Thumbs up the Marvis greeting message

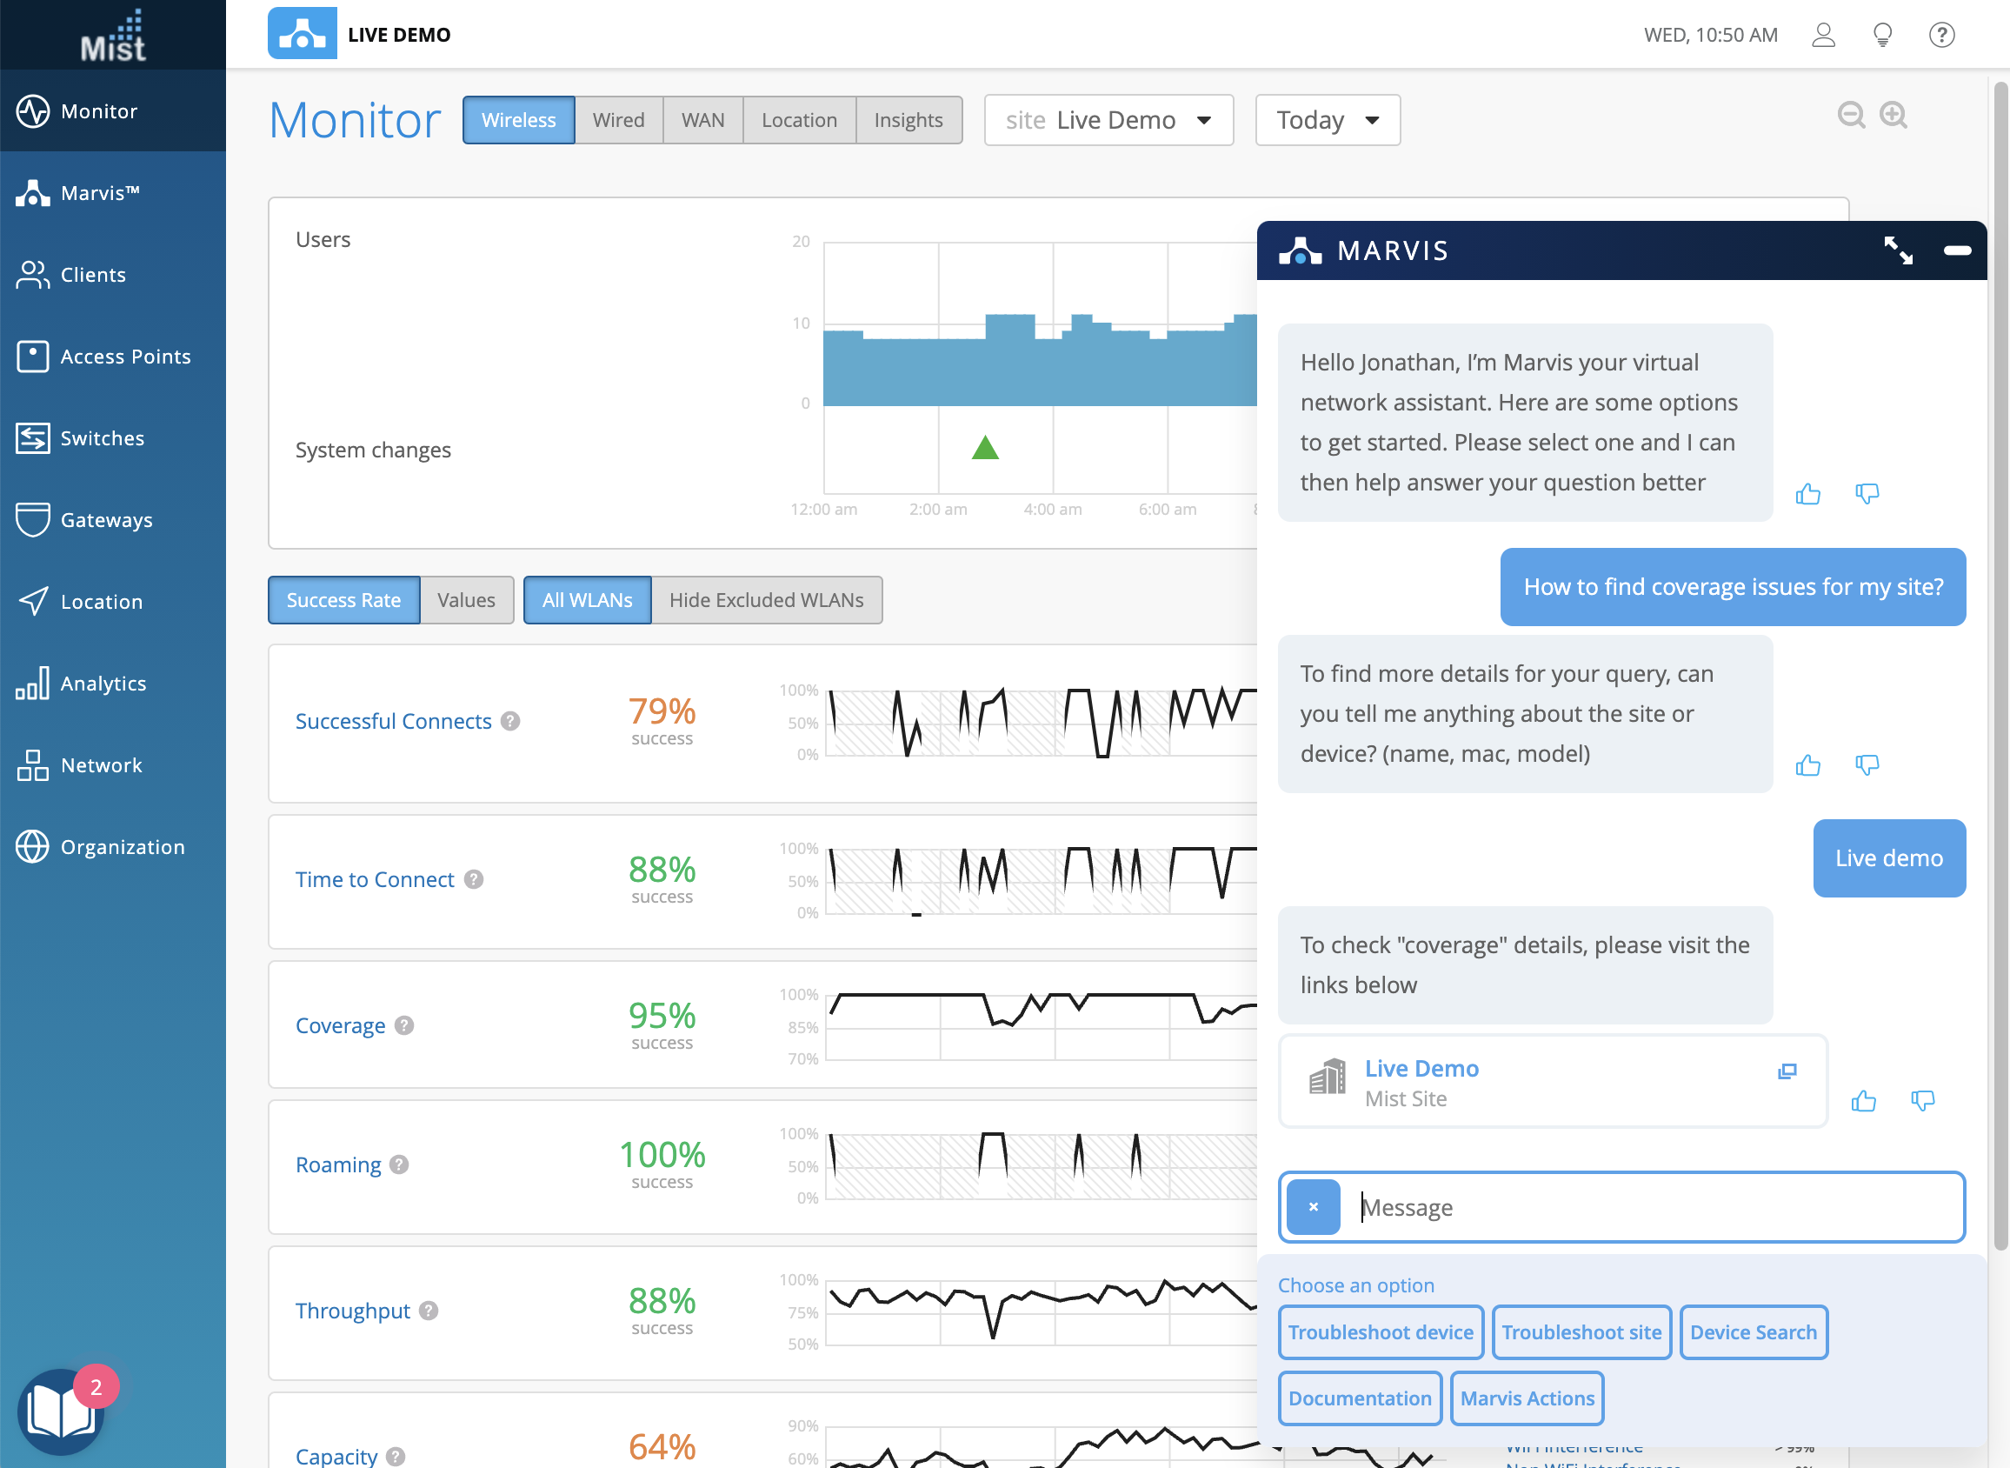[1807, 494]
